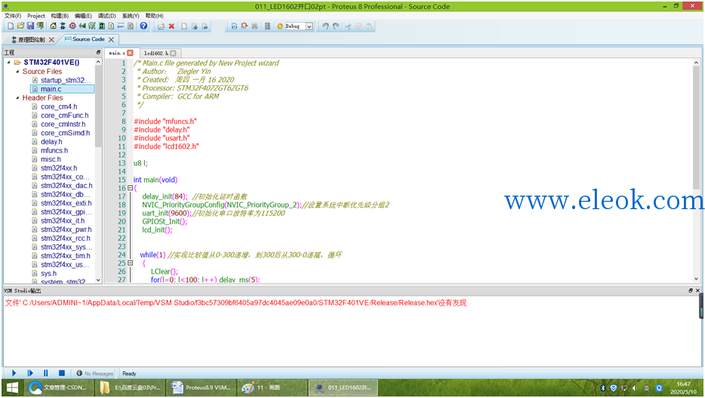Click the No Messages info icon
705x398 pixels.
[x=79, y=373]
